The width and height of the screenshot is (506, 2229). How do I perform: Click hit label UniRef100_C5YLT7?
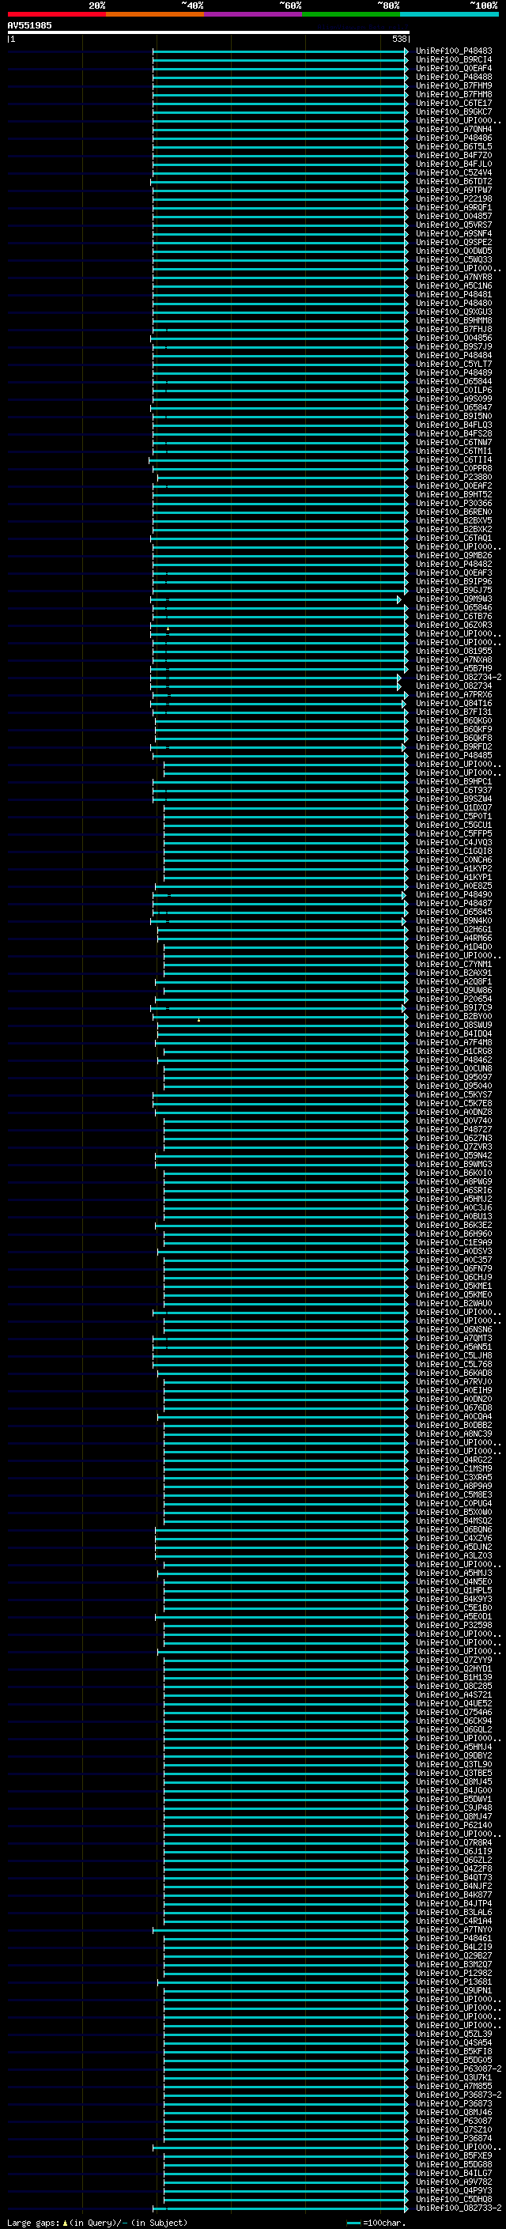[454, 365]
